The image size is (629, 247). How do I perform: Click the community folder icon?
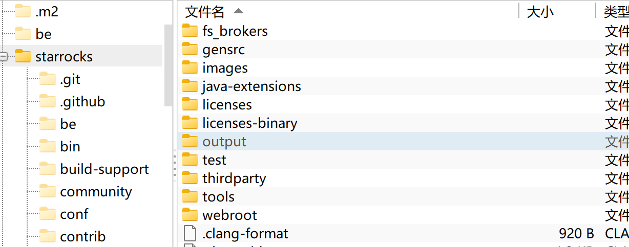tap(48, 191)
